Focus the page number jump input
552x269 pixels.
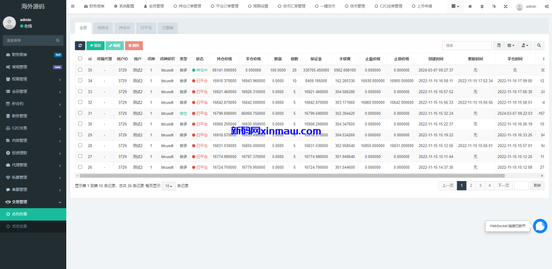pyautogui.click(x=521, y=185)
